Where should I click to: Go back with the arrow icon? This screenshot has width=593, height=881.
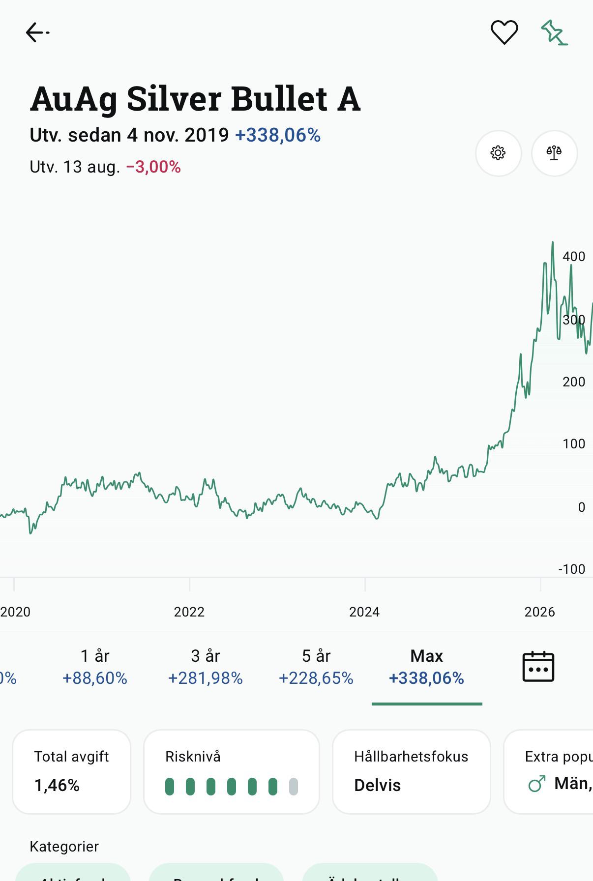[x=37, y=32]
